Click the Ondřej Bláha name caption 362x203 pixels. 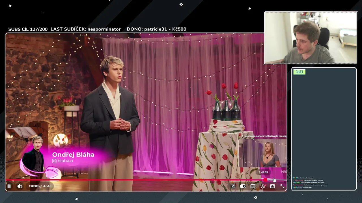pyautogui.click(x=73, y=155)
